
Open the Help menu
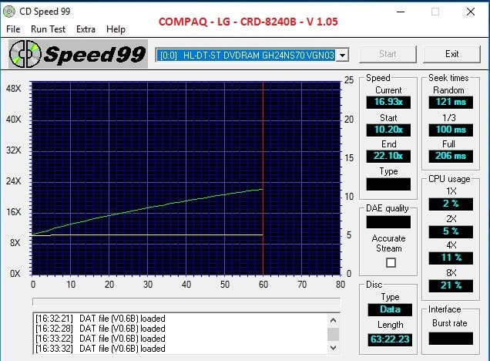pyautogui.click(x=116, y=29)
